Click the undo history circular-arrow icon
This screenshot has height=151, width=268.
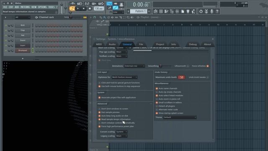click(201, 11)
